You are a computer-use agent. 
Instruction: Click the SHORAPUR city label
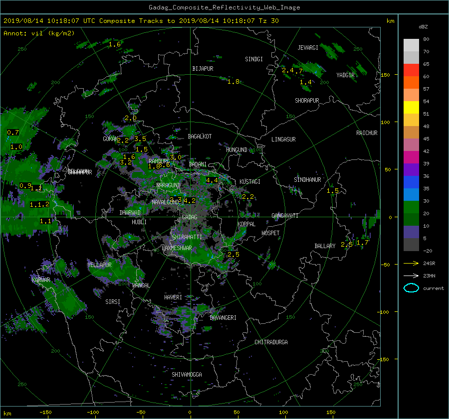pos(307,101)
